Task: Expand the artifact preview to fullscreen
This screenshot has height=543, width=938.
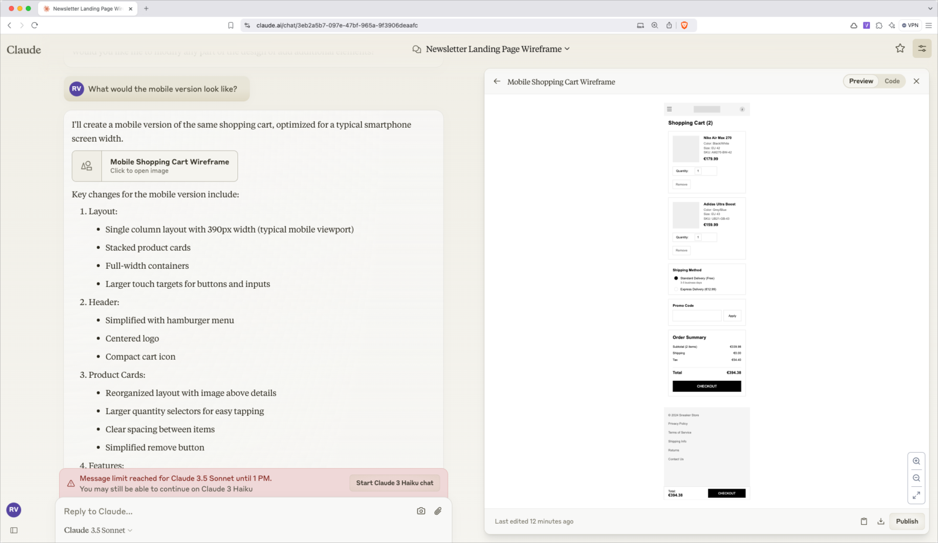Action: pyautogui.click(x=916, y=495)
